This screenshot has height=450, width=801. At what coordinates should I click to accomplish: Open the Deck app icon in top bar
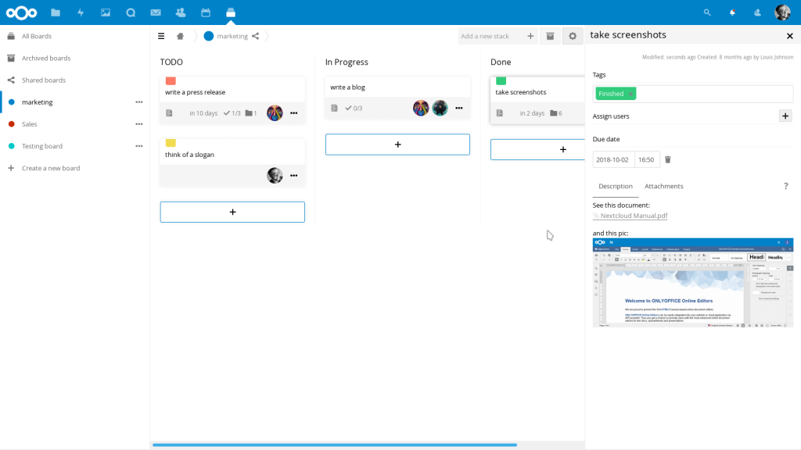point(230,12)
